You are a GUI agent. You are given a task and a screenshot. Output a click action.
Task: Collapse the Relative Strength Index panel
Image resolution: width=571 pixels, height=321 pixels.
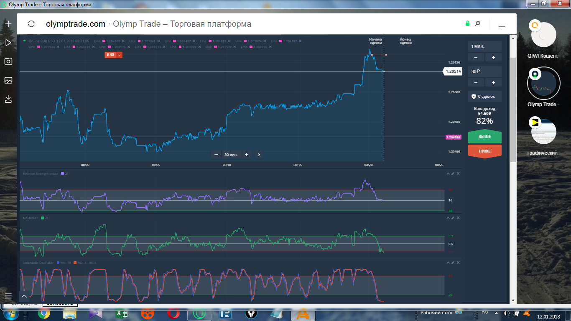[x=448, y=173]
